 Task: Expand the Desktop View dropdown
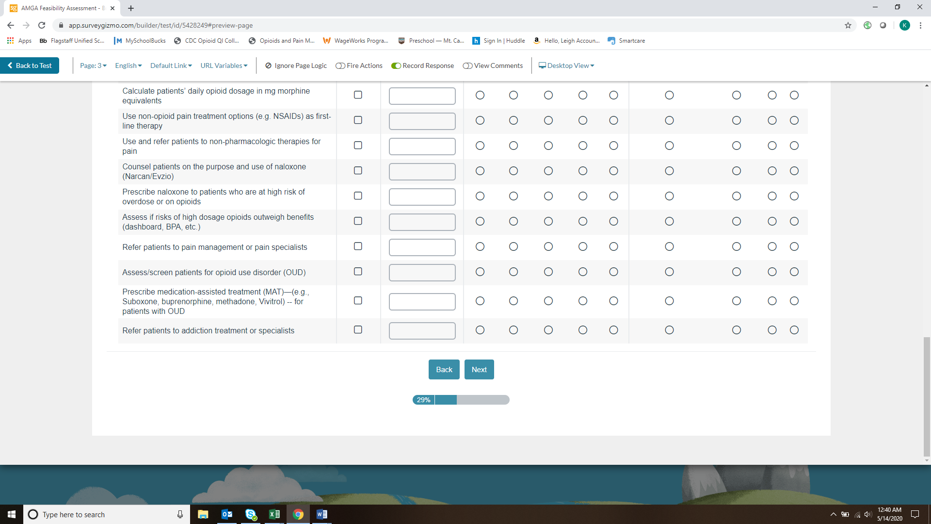(567, 65)
